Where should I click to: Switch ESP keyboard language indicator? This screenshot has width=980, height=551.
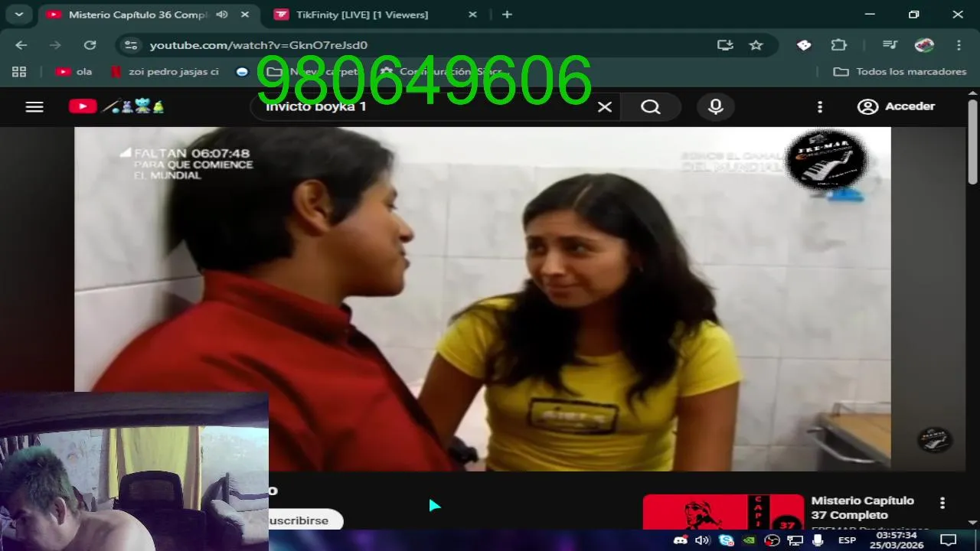pyautogui.click(x=847, y=540)
